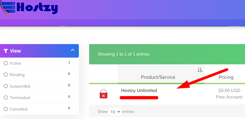Click the Hostzy logo
245x119 pixels.
(29, 8)
